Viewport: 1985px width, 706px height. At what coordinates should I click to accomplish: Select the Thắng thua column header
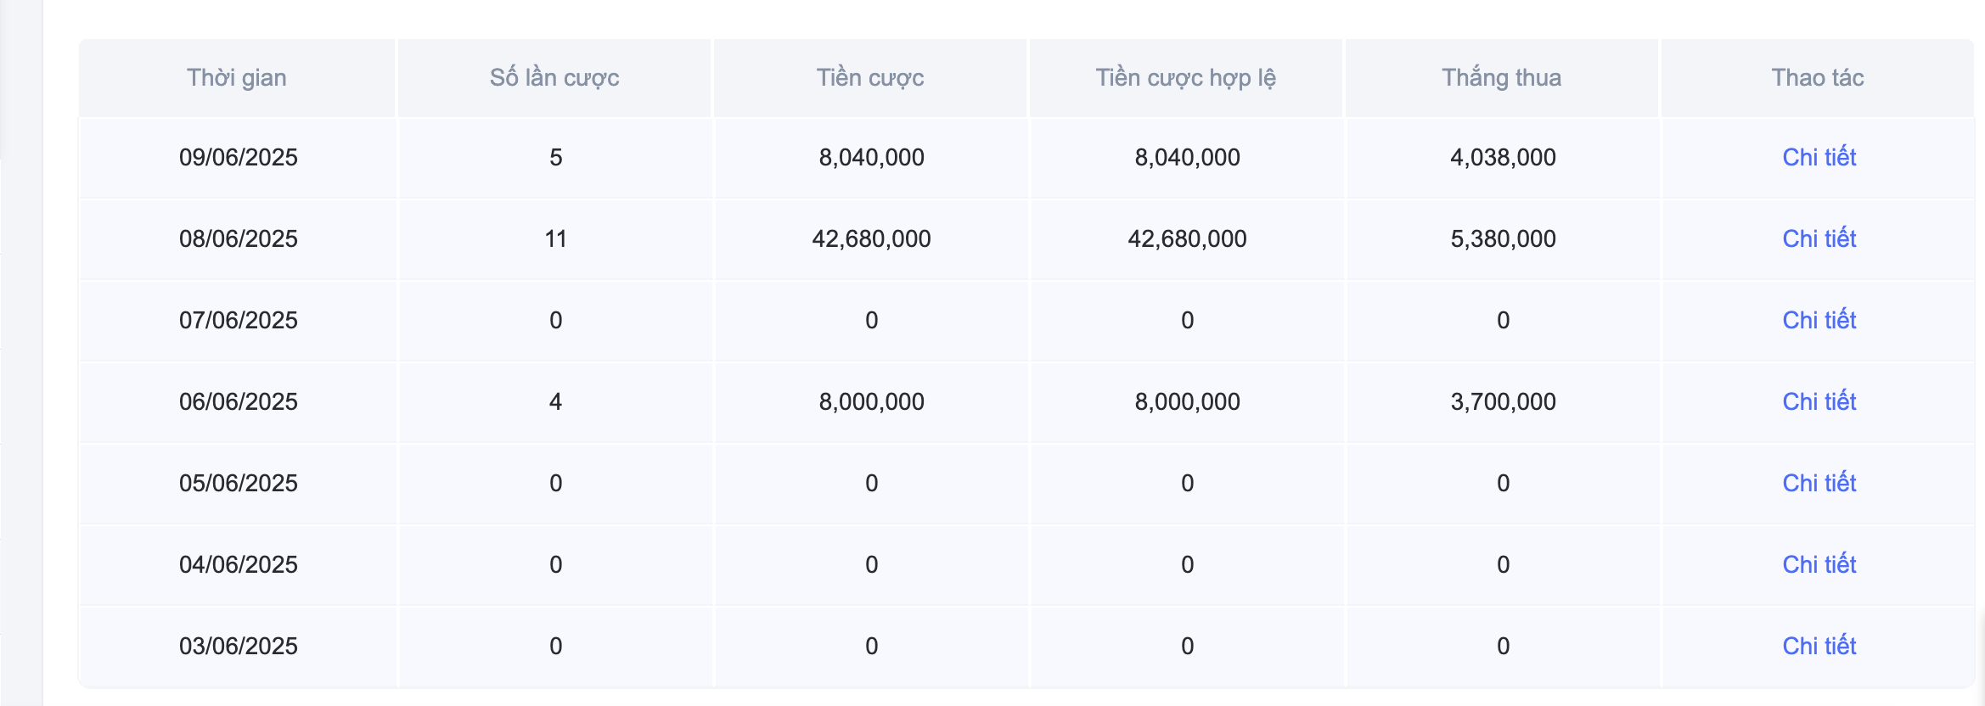coord(1501,78)
